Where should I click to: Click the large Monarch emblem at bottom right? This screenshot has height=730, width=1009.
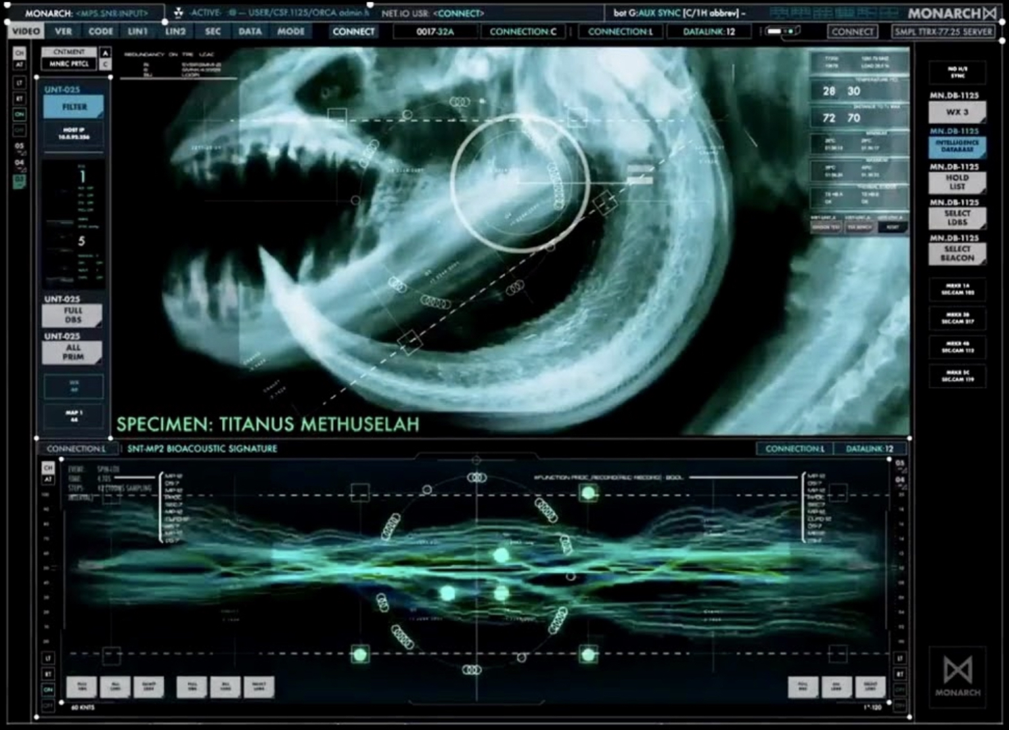(957, 676)
